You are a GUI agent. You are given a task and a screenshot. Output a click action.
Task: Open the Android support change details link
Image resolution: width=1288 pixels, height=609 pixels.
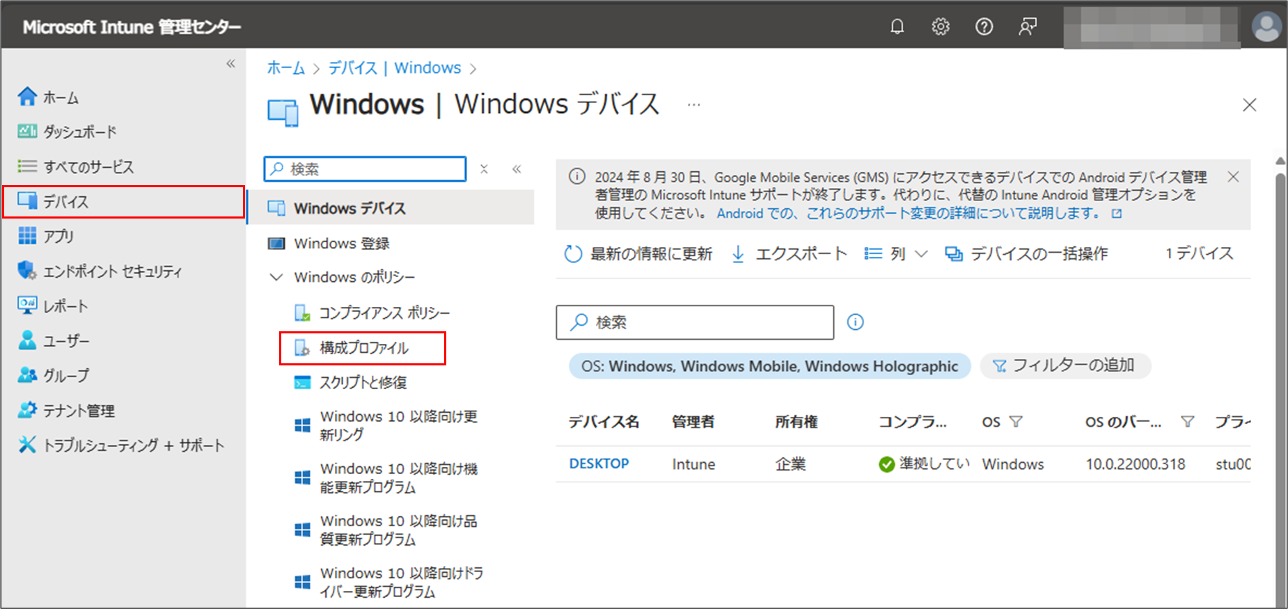[919, 214]
